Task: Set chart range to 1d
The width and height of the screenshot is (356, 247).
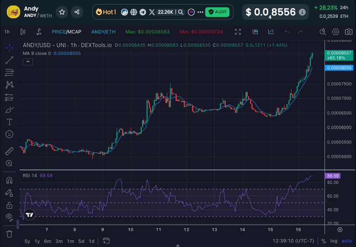Action: point(91,241)
